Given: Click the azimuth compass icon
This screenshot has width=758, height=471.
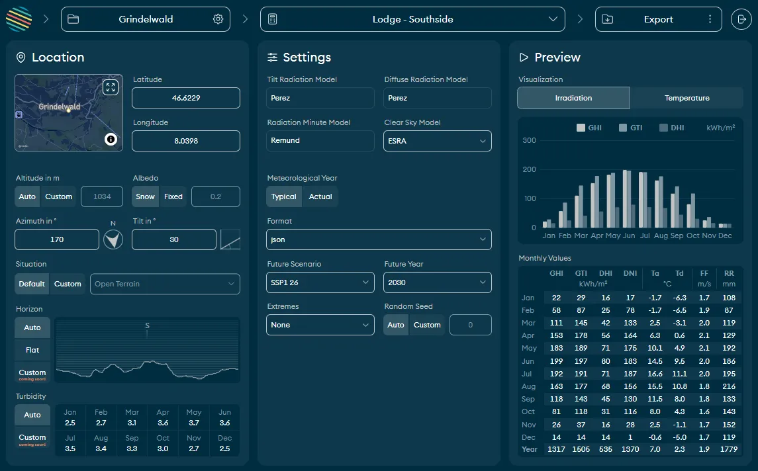Looking at the screenshot, I should [x=113, y=239].
